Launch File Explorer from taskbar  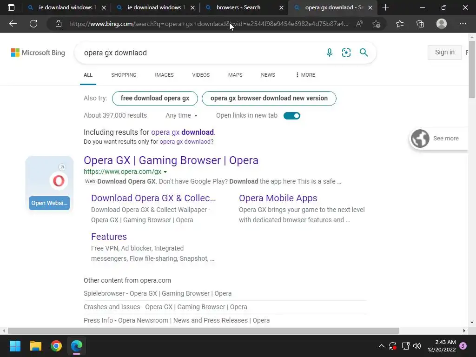(35, 346)
